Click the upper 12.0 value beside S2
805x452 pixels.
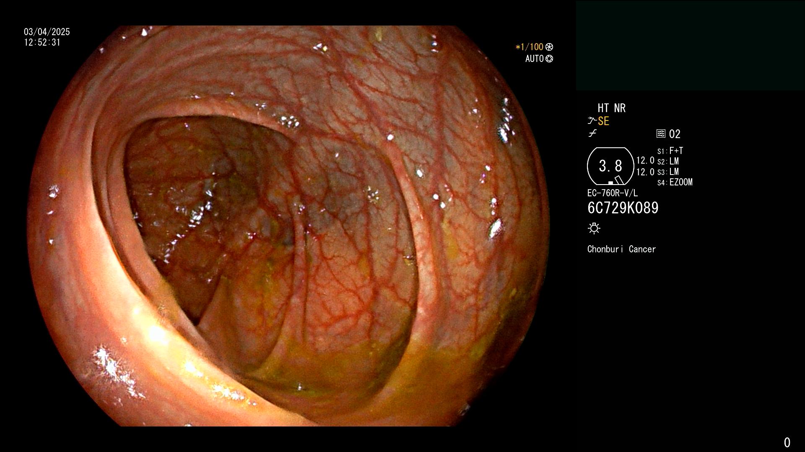click(645, 160)
